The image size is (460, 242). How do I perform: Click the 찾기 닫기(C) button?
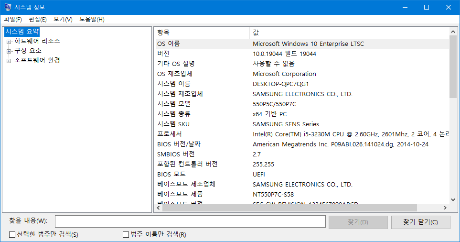[x=421, y=222]
